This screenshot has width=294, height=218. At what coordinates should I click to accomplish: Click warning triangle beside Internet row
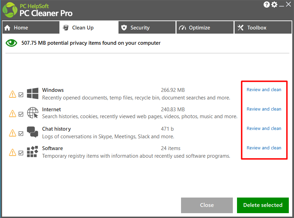12,114
